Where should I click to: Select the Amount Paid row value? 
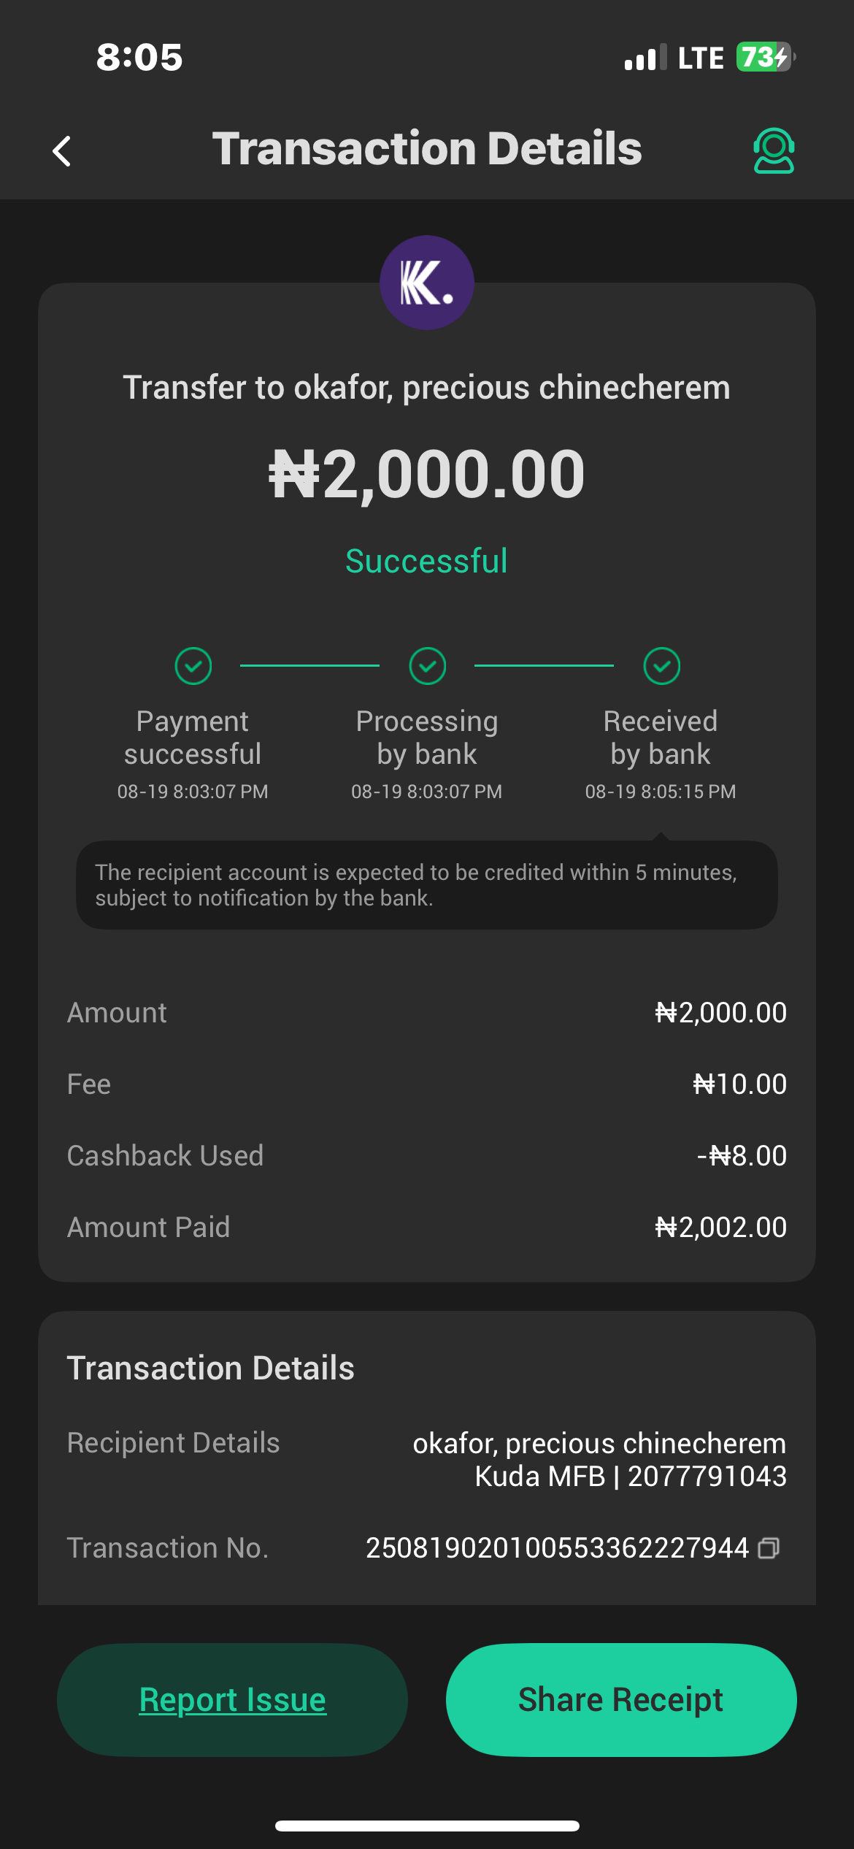[x=720, y=1228]
